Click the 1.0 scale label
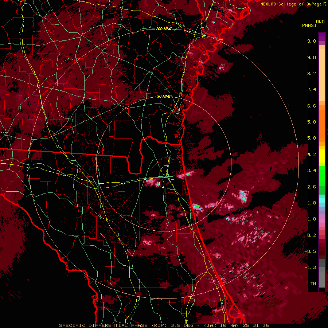 point(312,219)
